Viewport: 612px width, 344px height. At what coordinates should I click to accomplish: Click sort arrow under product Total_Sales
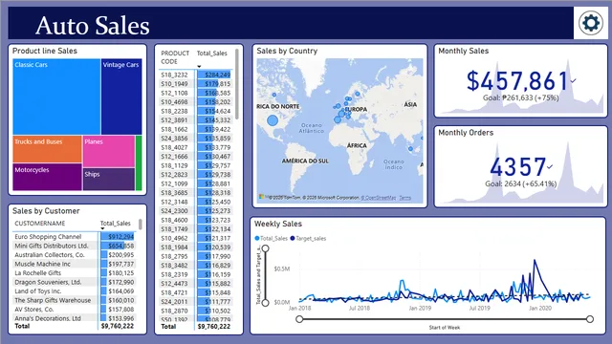coord(199,66)
